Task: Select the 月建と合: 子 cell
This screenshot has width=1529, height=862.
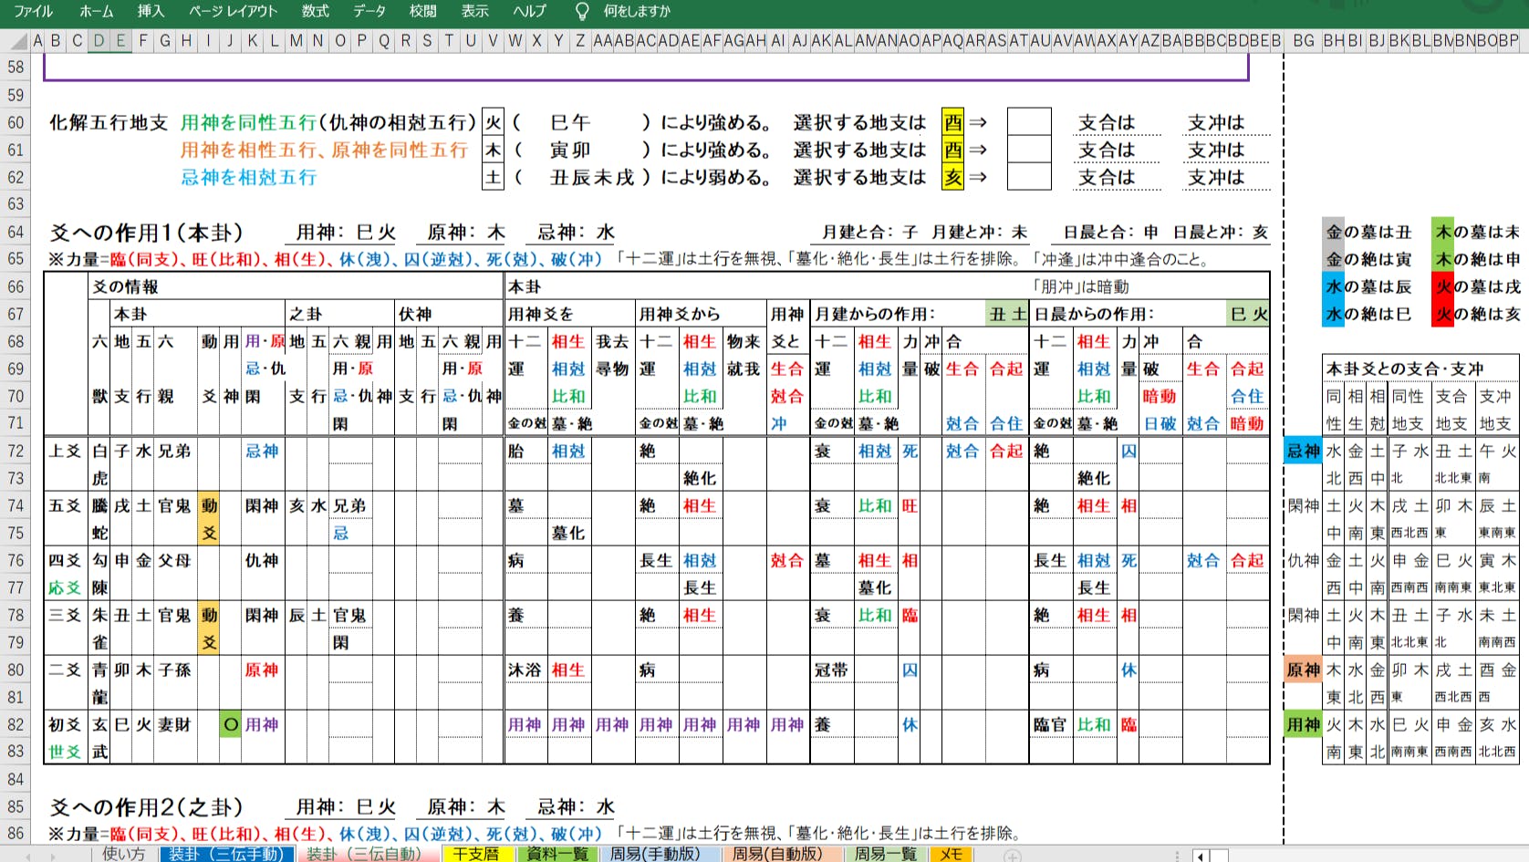Action: coord(869,232)
